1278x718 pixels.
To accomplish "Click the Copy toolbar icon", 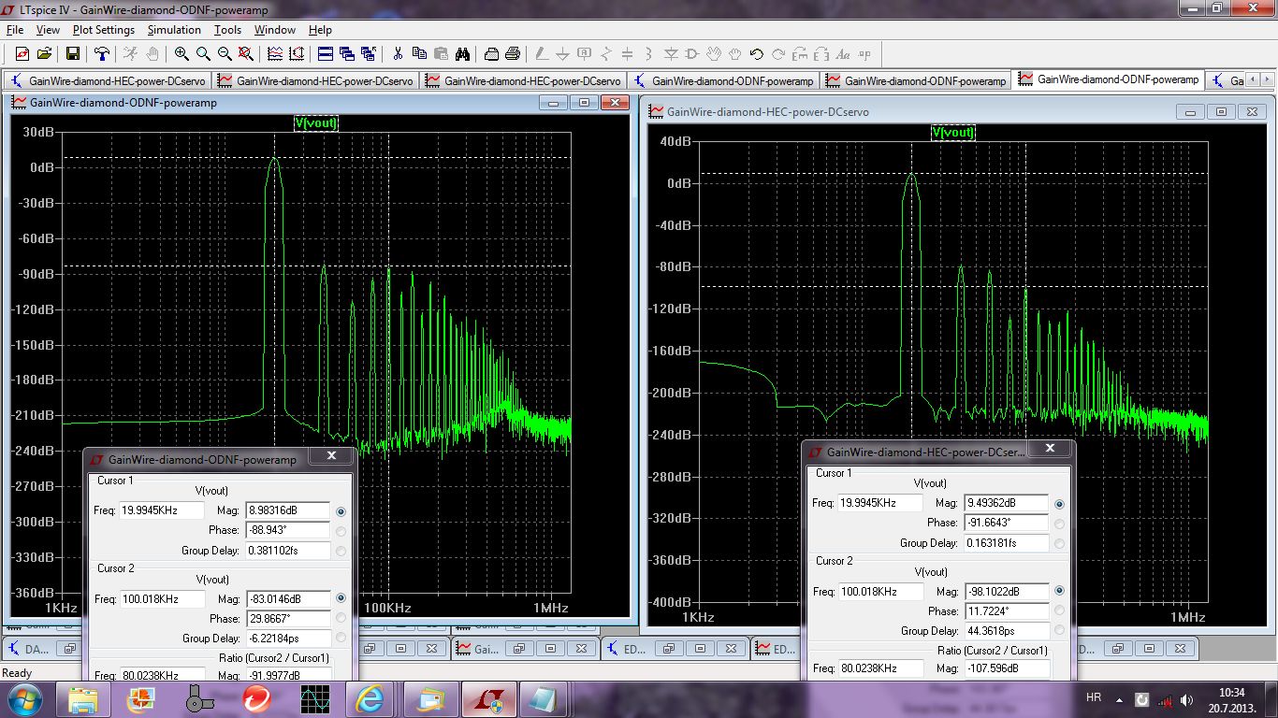I will 419,54.
